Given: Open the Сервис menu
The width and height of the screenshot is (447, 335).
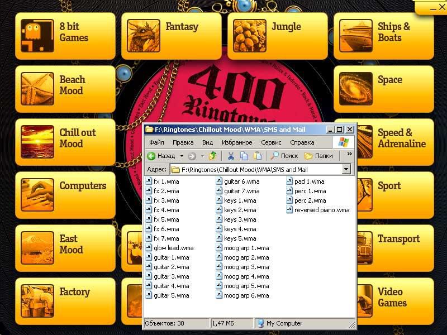Looking at the screenshot, I should pos(271,142).
